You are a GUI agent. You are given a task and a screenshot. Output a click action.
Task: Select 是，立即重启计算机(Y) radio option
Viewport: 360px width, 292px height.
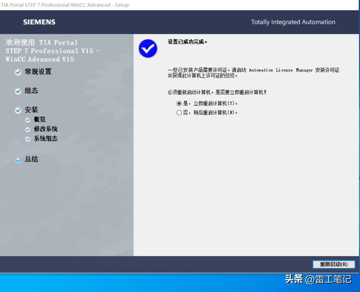[179, 103]
